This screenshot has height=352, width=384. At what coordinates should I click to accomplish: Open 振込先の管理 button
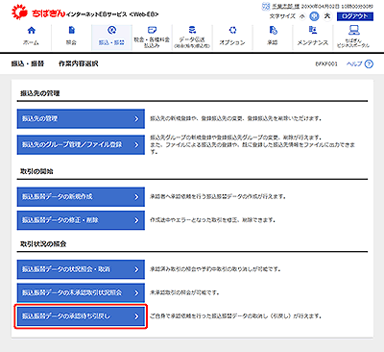click(81, 118)
